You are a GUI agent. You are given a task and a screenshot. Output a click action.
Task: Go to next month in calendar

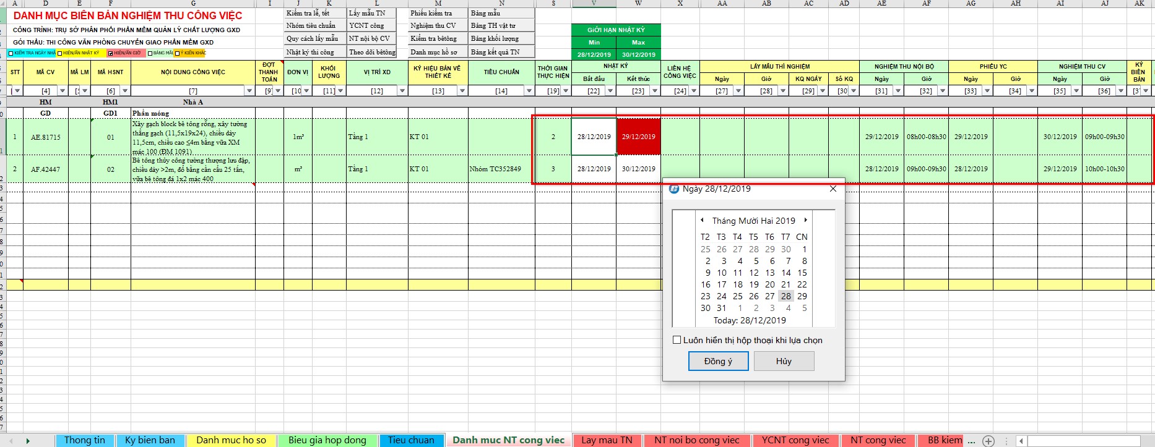pos(805,220)
